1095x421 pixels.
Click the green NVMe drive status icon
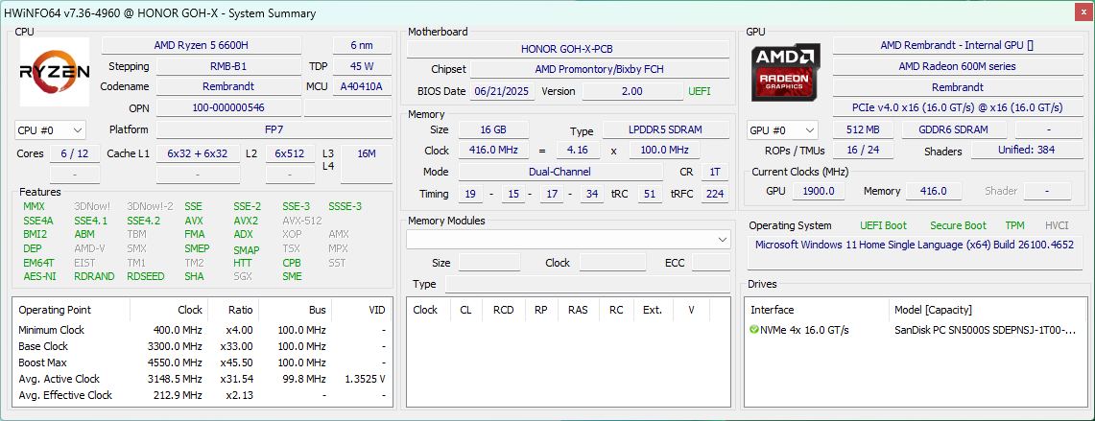coord(754,330)
